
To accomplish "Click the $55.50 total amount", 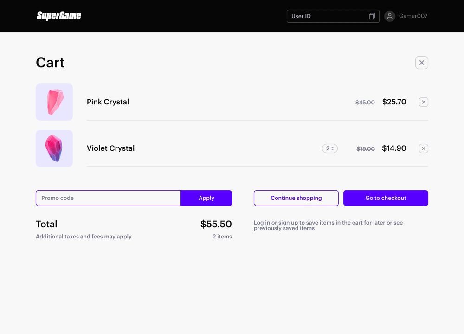I will (x=216, y=224).
